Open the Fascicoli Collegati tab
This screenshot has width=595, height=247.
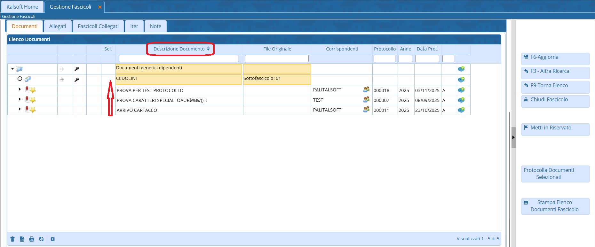click(98, 26)
